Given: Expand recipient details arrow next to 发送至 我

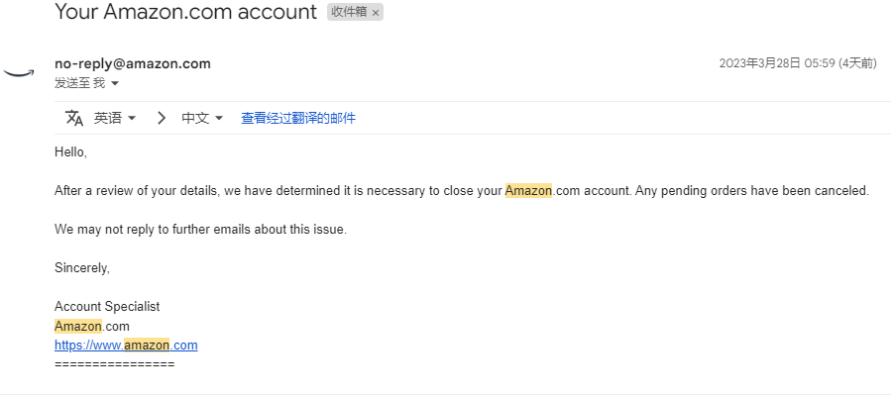Looking at the screenshot, I should tap(115, 83).
